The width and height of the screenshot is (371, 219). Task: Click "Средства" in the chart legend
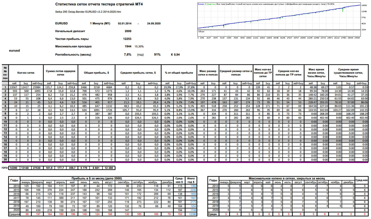pyautogui.click(x=211, y=4)
